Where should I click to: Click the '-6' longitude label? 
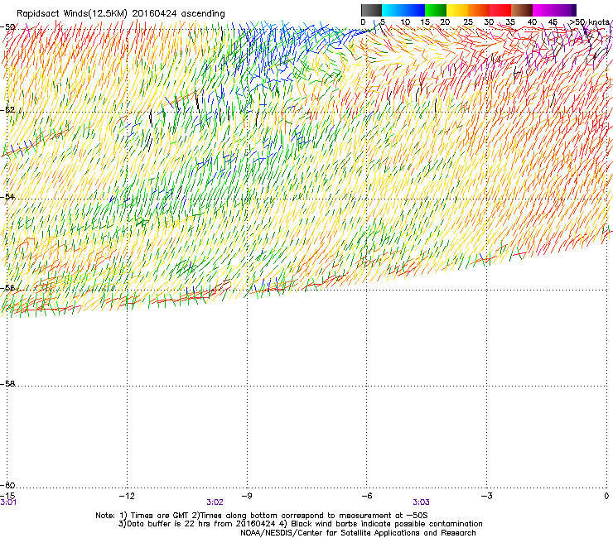pyautogui.click(x=366, y=496)
